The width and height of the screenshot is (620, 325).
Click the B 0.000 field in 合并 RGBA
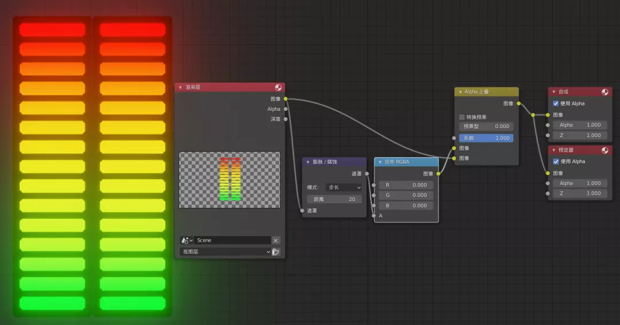tap(406, 206)
